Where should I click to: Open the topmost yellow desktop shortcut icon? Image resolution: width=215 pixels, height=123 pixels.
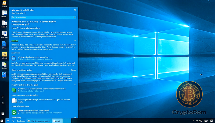pos(4,3)
